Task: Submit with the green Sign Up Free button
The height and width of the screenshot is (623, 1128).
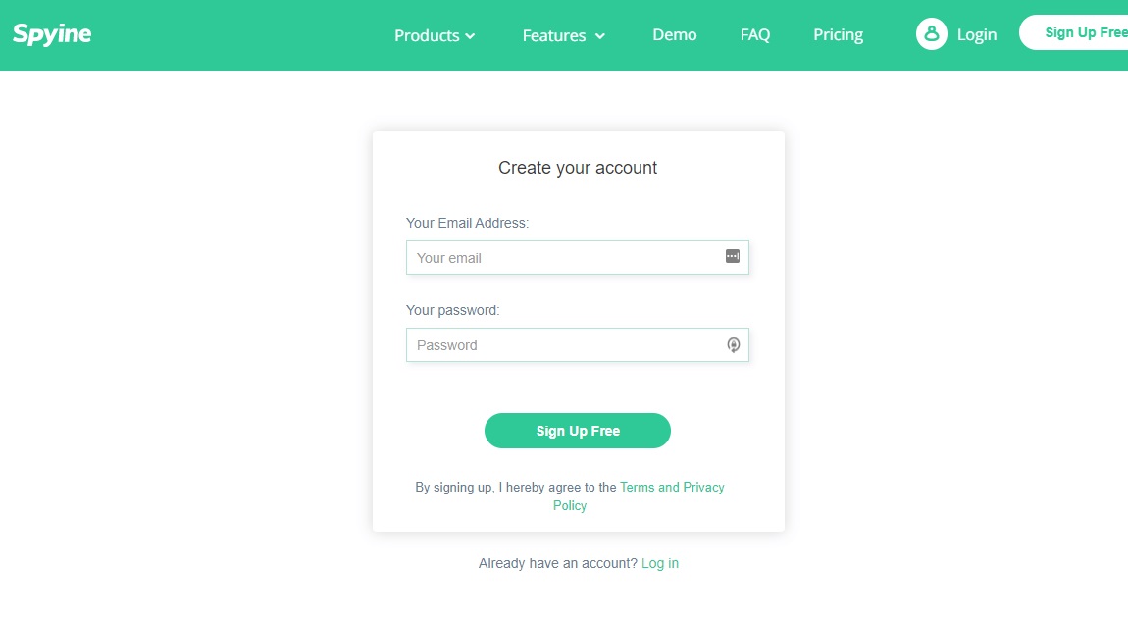Action: click(578, 431)
